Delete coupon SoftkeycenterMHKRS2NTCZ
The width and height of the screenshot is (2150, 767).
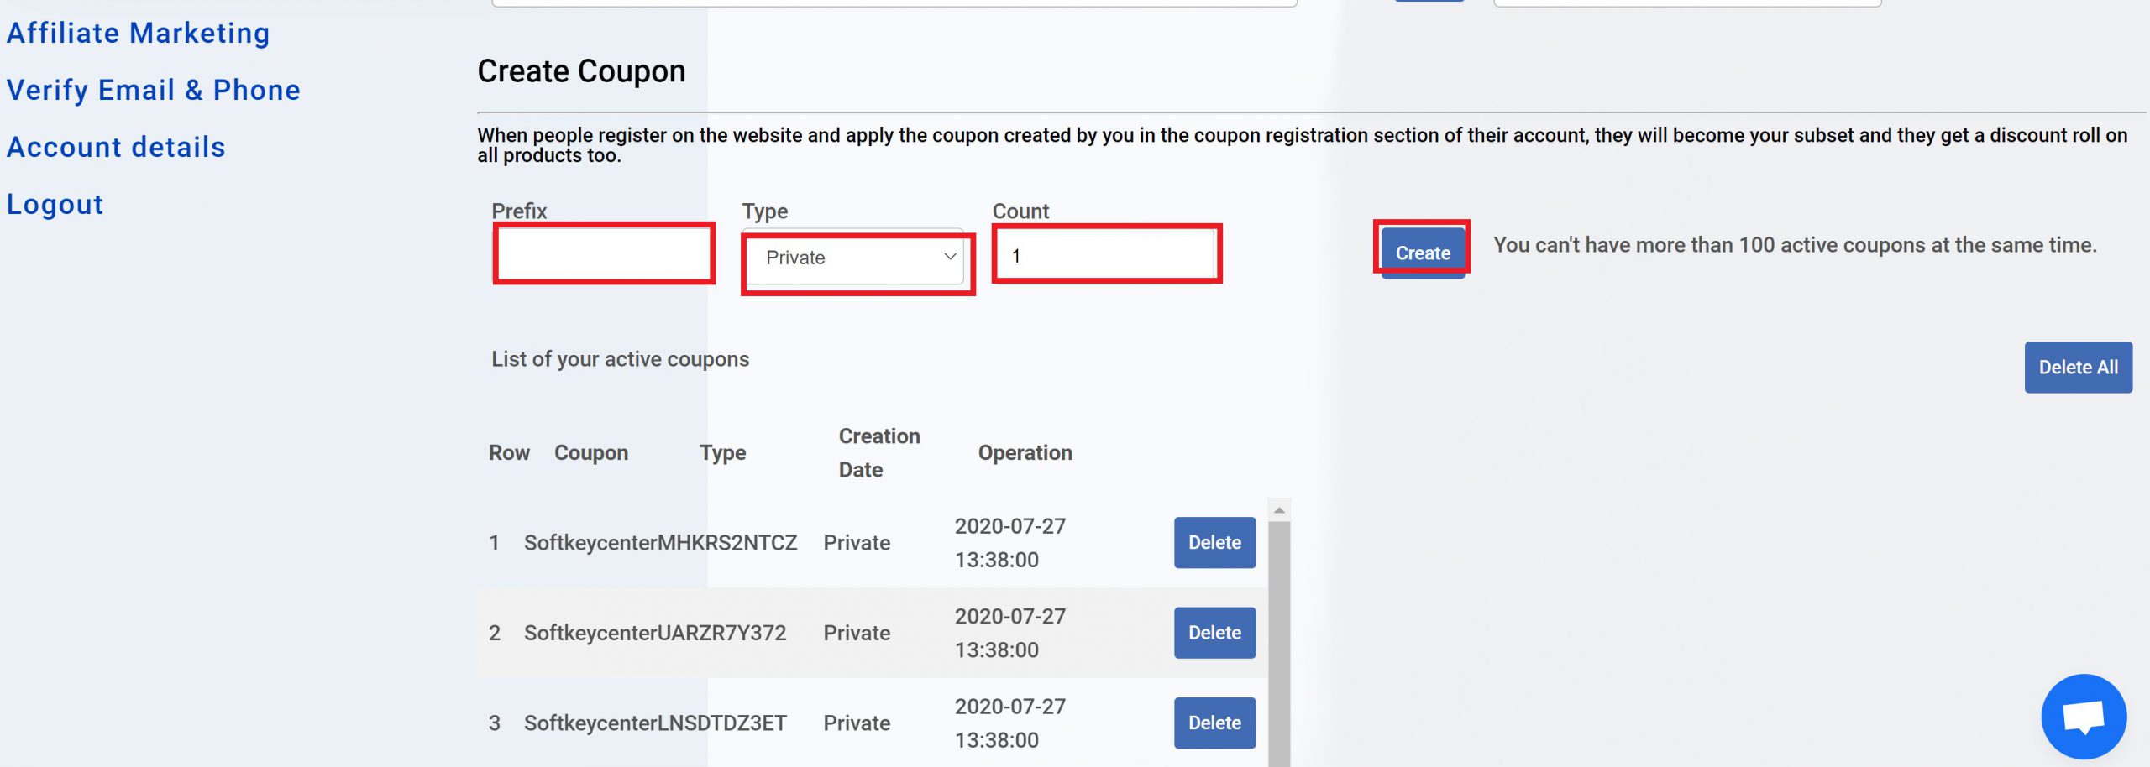pos(1214,543)
